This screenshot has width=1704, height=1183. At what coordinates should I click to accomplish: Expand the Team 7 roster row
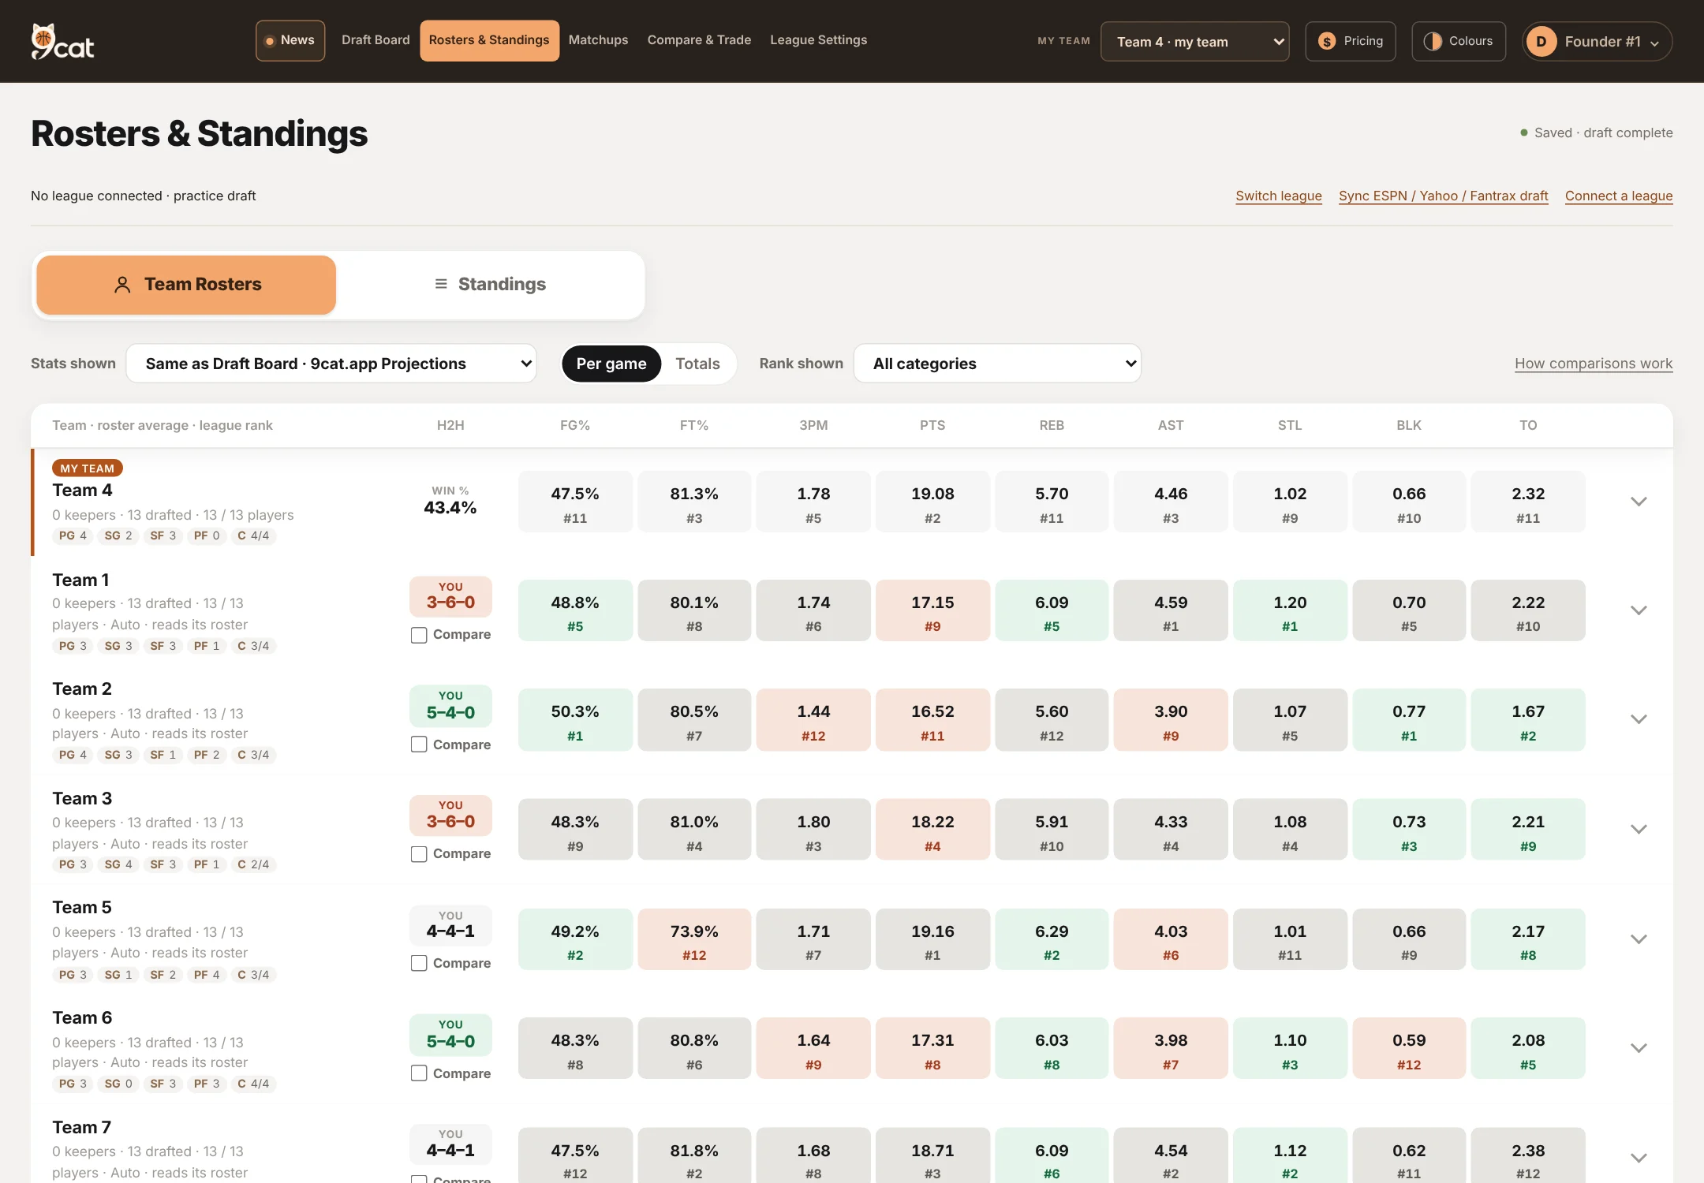(x=1639, y=1158)
